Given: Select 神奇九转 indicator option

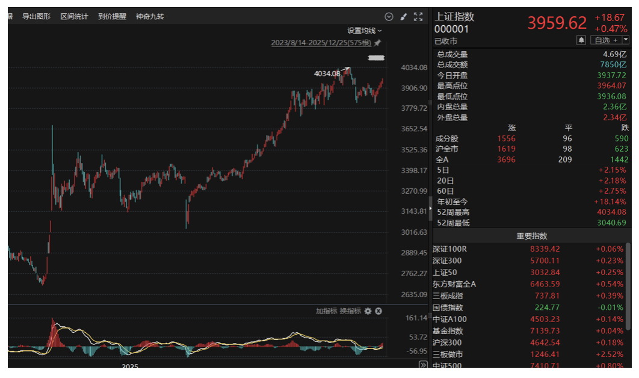Looking at the screenshot, I should (150, 17).
